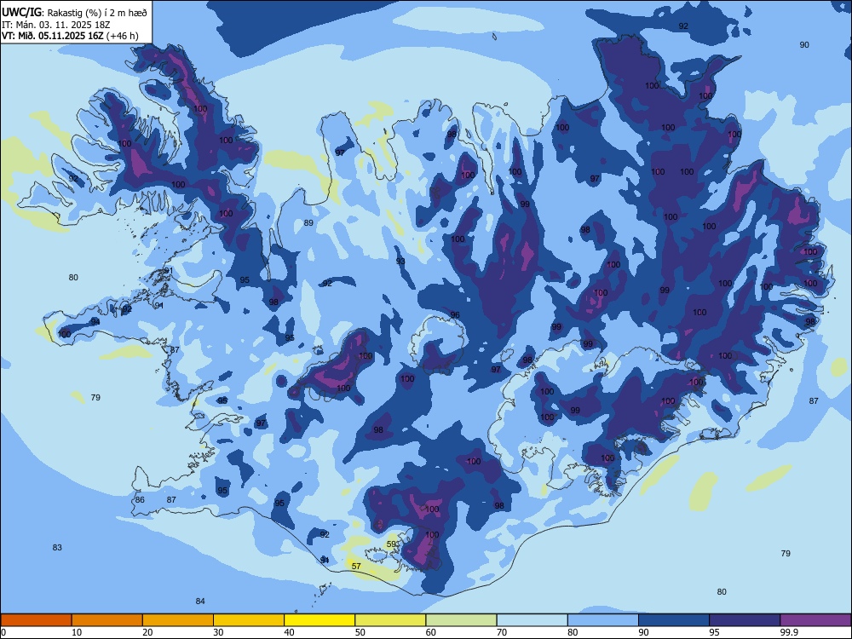Screen dimensions: 852x639
Task: Click the humidity value 86 on Reykjanes
Action: [x=141, y=499]
